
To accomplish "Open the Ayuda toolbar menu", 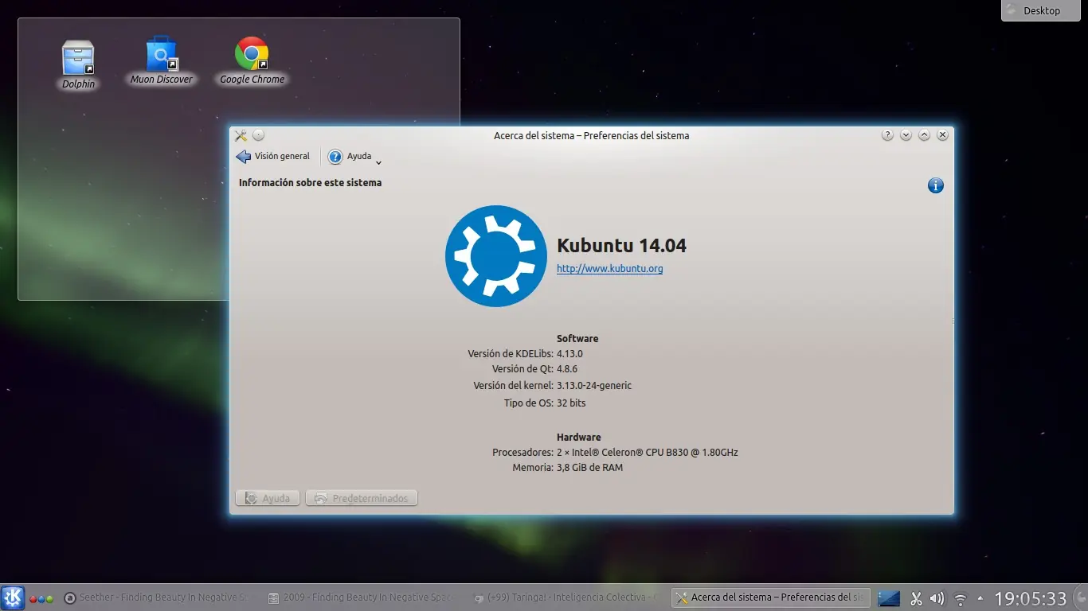I will pyautogui.click(x=355, y=157).
